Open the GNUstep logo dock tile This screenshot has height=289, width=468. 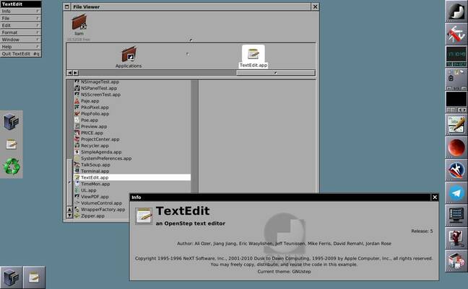(x=456, y=11)
